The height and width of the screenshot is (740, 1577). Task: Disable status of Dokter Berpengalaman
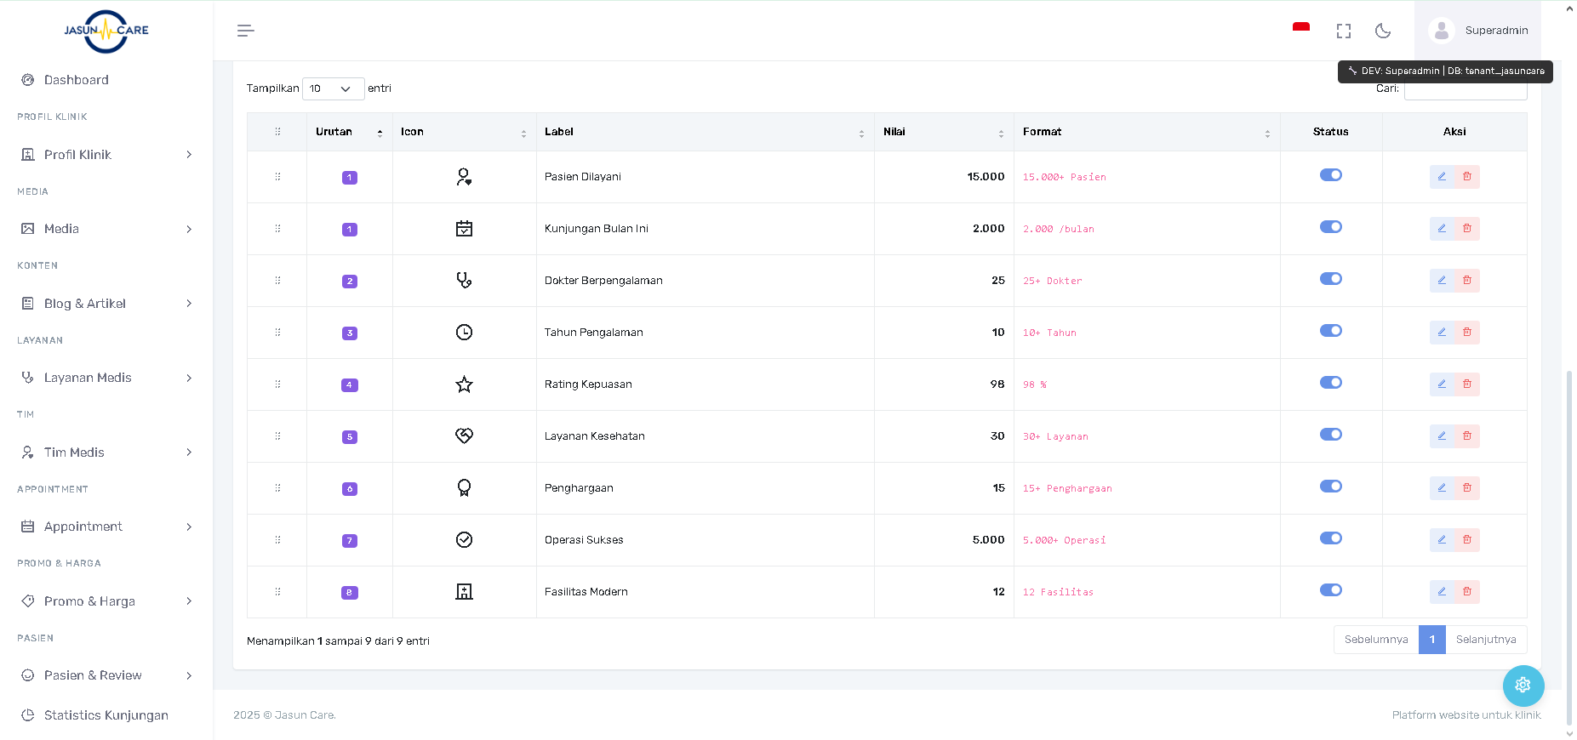(1330, 279)
